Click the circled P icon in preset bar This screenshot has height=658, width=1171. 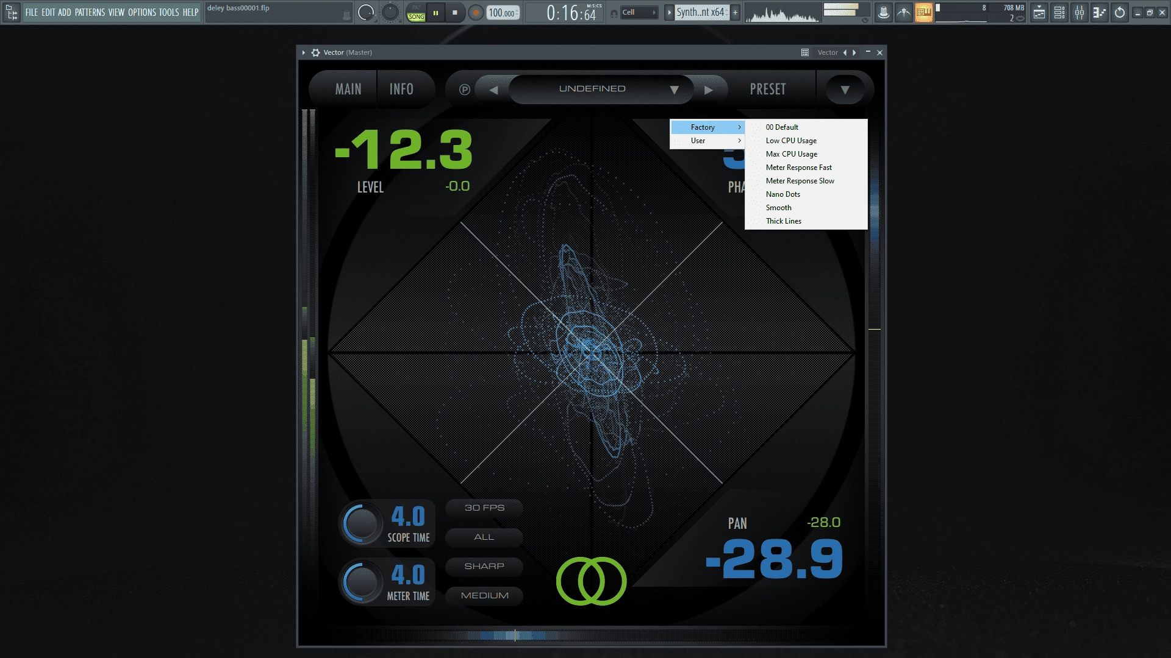(x=464, y=90)
